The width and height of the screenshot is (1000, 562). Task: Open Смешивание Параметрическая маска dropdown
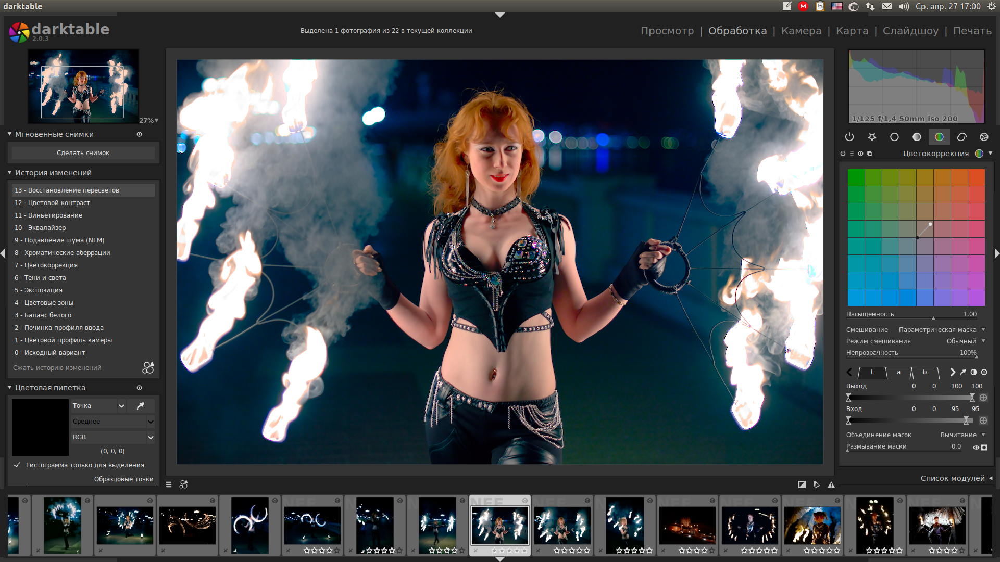click(916, 330)
